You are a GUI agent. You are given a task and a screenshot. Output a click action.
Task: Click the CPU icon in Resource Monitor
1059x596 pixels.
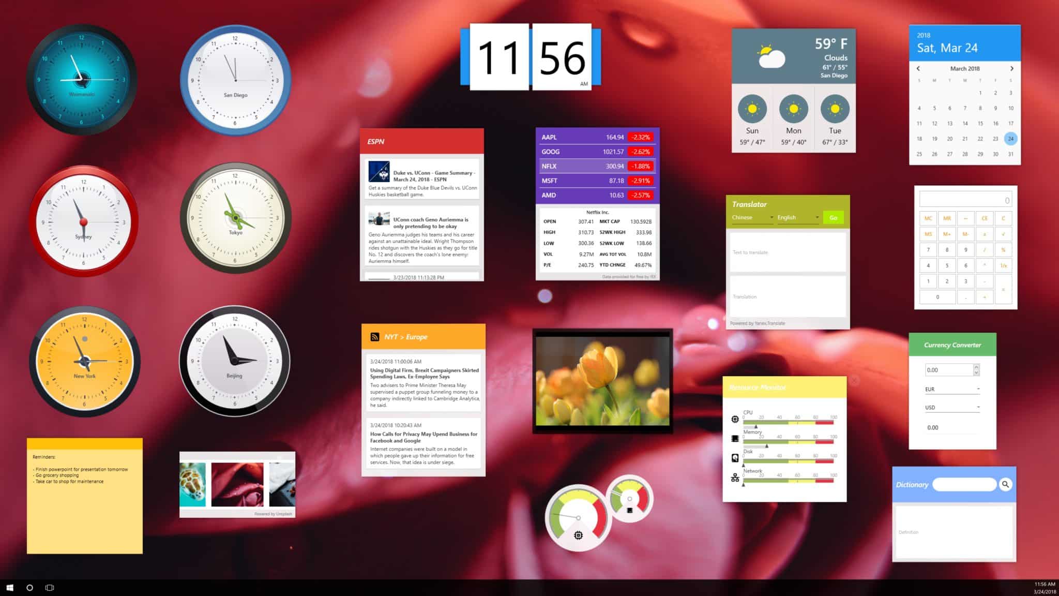(735, 419)
